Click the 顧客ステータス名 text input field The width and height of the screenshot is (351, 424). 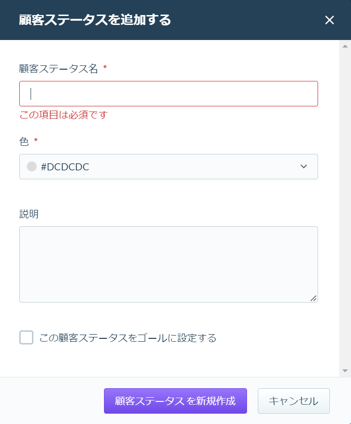tap(168, 94)
